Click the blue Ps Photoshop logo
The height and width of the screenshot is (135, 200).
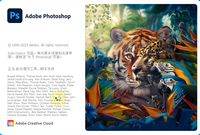point(15,16)
